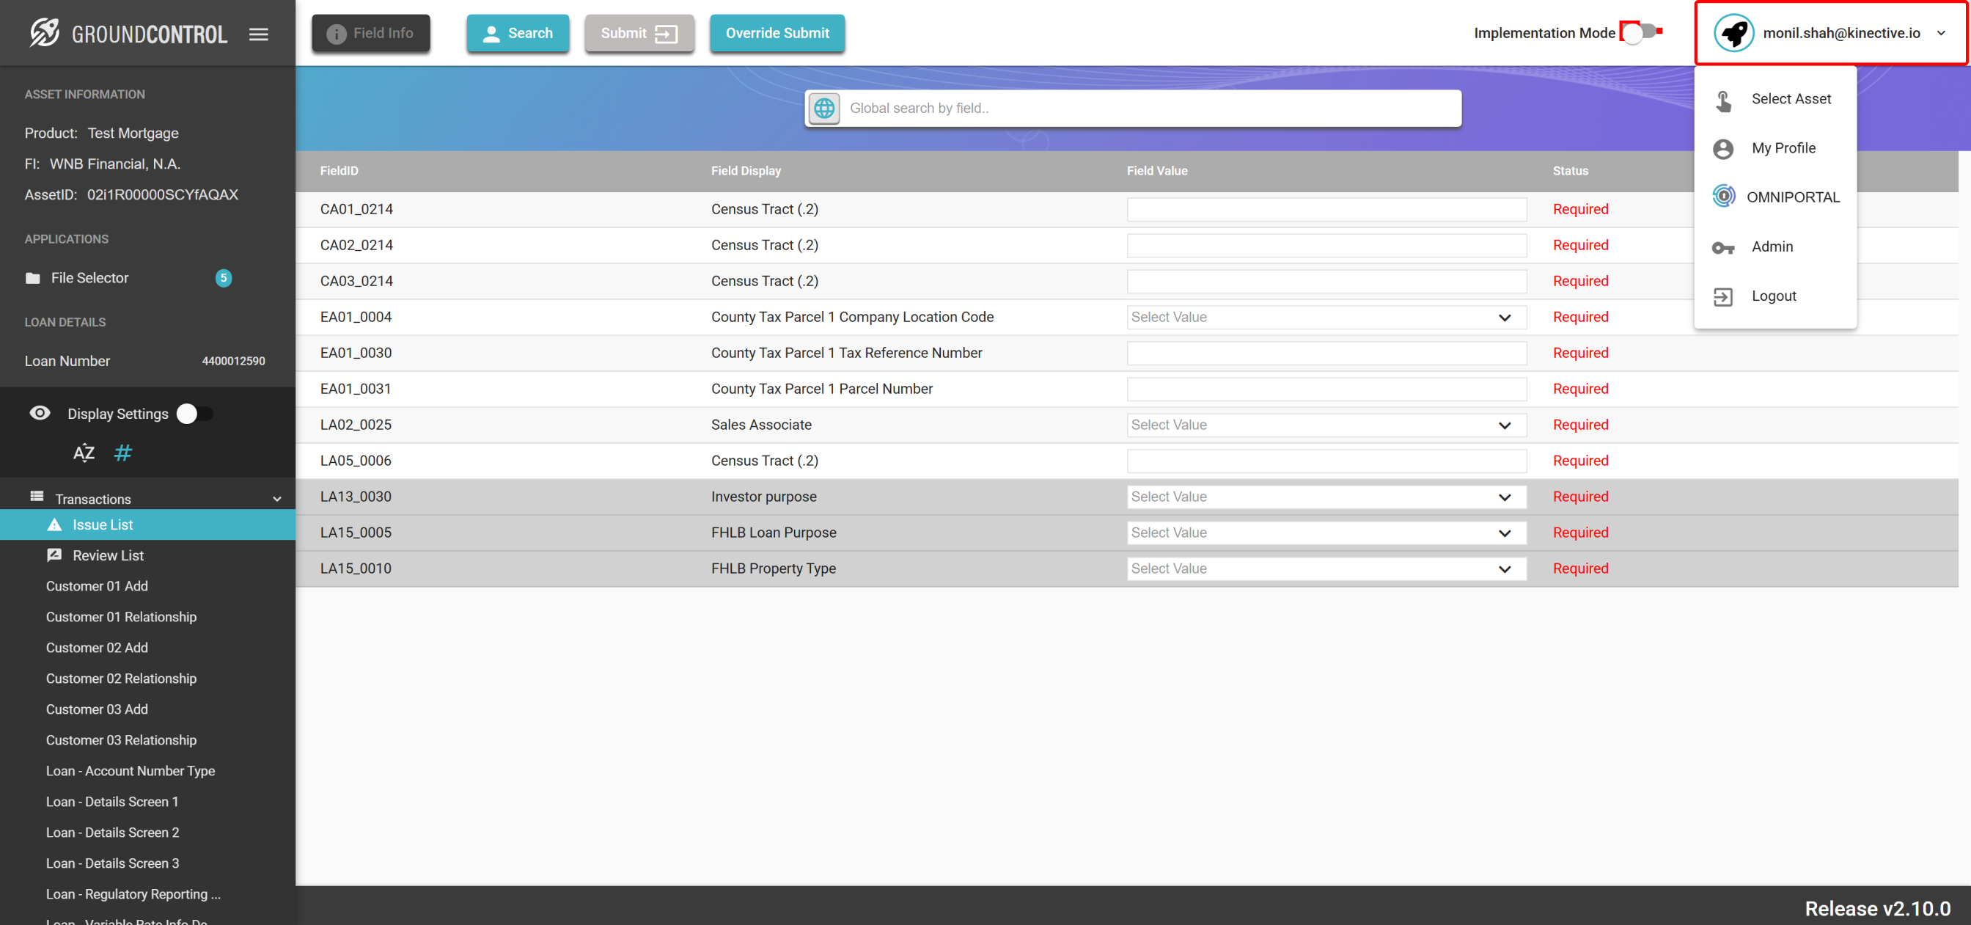
Task: Click the AZ alphabetical sort icon
Action: [84, 453]
